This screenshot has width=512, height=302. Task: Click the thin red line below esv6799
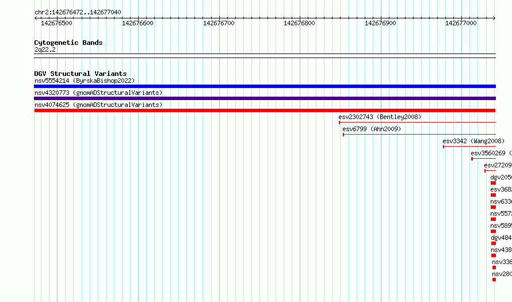(419, 135)
